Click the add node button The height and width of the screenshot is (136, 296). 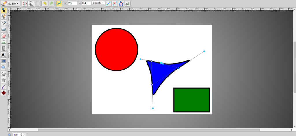108,3
